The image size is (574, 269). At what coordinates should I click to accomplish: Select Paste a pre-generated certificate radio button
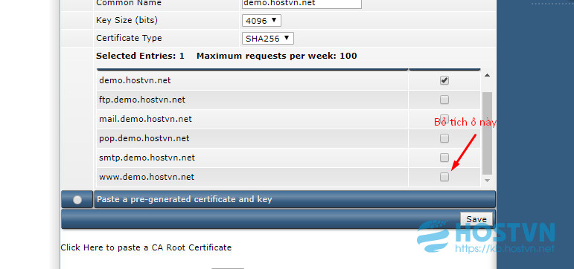77,200
